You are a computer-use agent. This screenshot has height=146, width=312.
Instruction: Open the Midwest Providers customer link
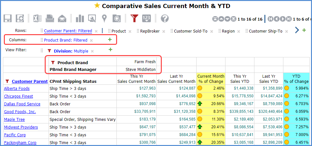[x=21, y=127]
